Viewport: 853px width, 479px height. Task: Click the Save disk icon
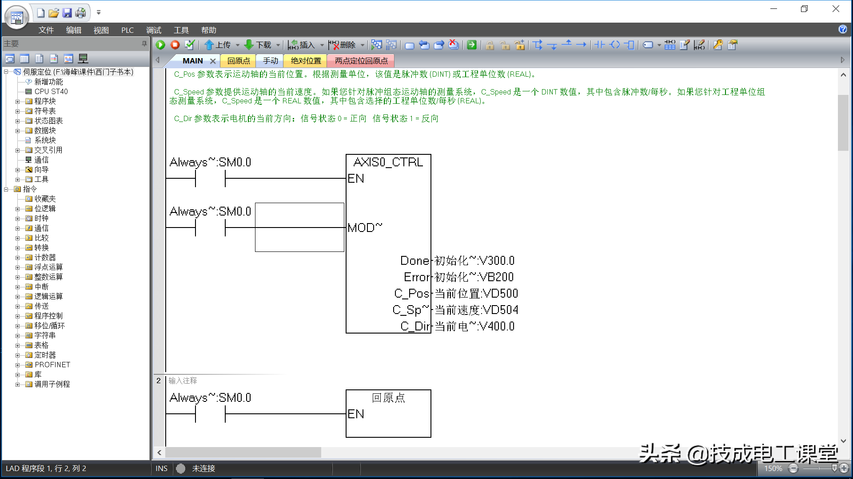(x=67, y=13)
